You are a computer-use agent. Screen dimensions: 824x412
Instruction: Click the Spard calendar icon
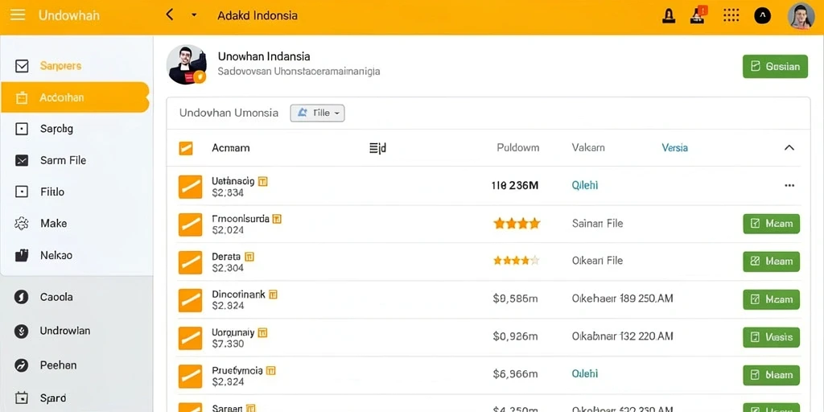(x=22, y=398)
